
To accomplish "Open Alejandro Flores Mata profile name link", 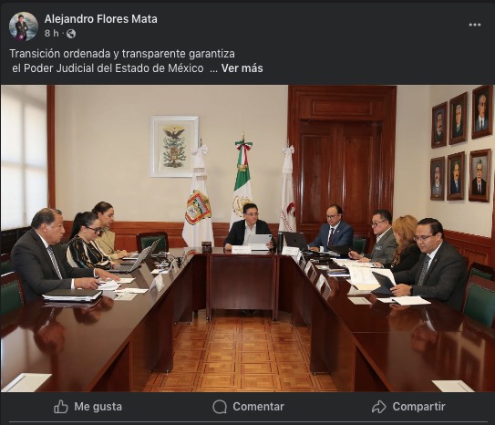I will coord(100,19).
